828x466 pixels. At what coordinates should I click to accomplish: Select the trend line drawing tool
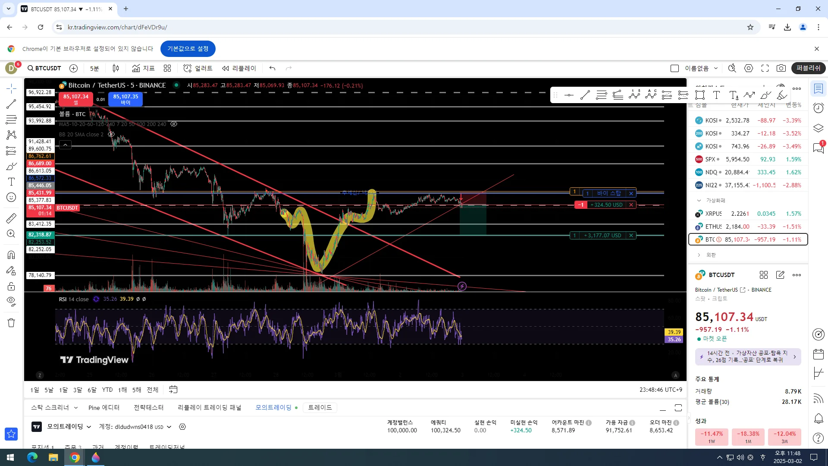11,104
